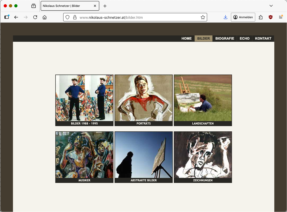Viewport: 287px width, 212px height.
Task: Bookmark this page with the star icon
Action: click(x=203, y=17)
